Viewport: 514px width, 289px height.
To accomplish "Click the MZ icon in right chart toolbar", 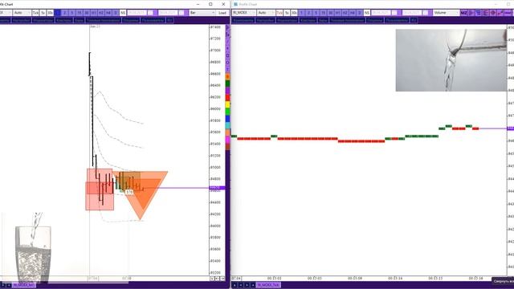I will pyautogui.click(x=464, y=13).
